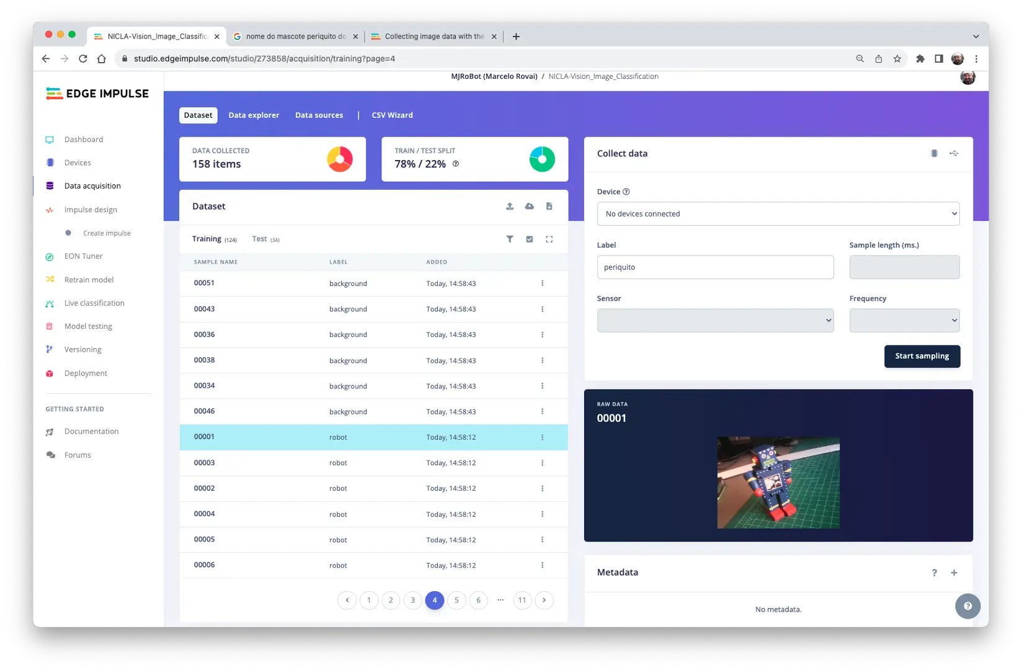1022x670 pixels.
Task: Switch to the Data explorer tab
Action: [254, 115]
